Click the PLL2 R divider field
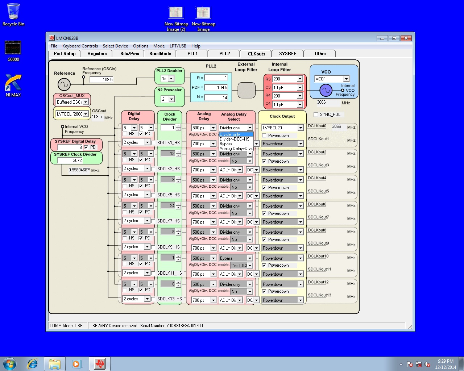The image size is (464, 371). click(x=216, y=78)
